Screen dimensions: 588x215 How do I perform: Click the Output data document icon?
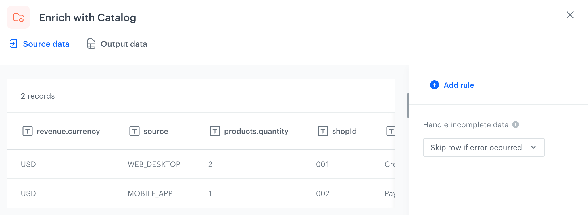[91, 44]
